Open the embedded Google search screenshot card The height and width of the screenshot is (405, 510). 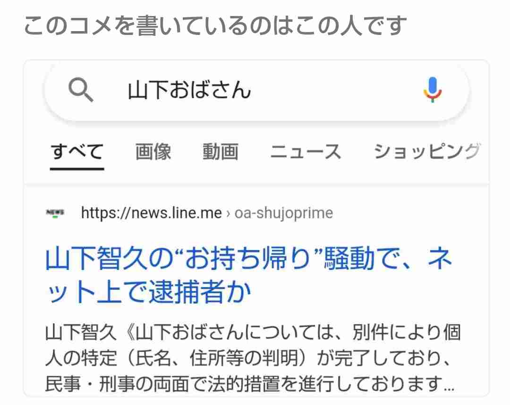(x=256, y=228)
